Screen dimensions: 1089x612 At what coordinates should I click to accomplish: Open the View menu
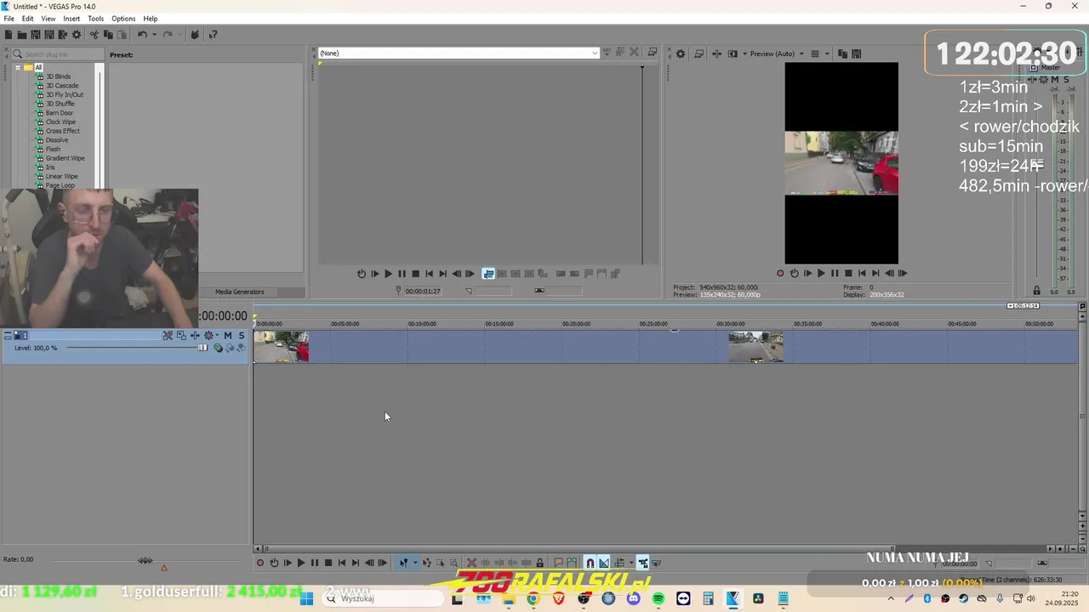click(48, 19)
